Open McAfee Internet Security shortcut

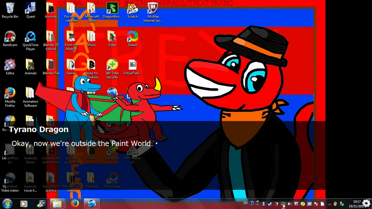[x=153, y=12]
